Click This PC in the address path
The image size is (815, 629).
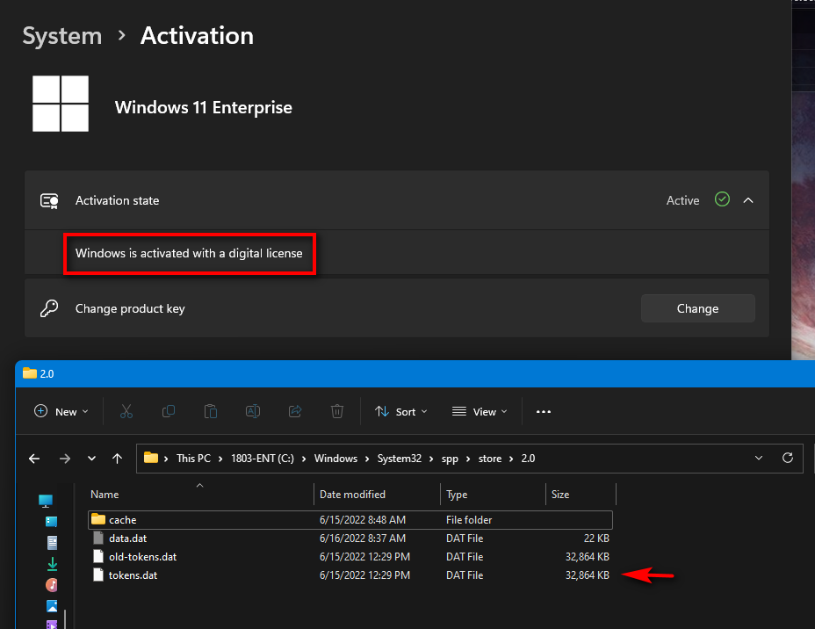[193, 459]
